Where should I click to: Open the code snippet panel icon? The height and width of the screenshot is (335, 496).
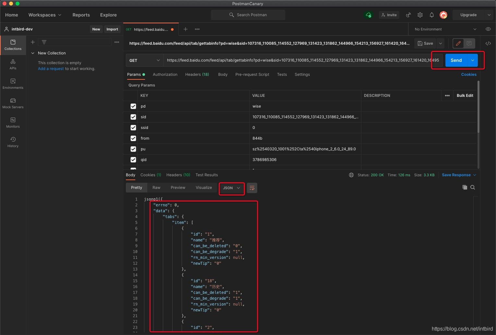(488, 43)
